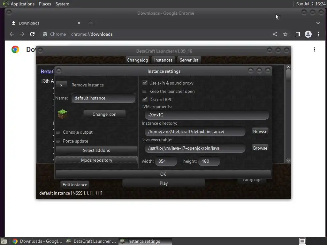Click the JVM arguments field
Image resolution: width=327 pixels, height=245 pixels.
pyautogui.click(x=207, y=115)
